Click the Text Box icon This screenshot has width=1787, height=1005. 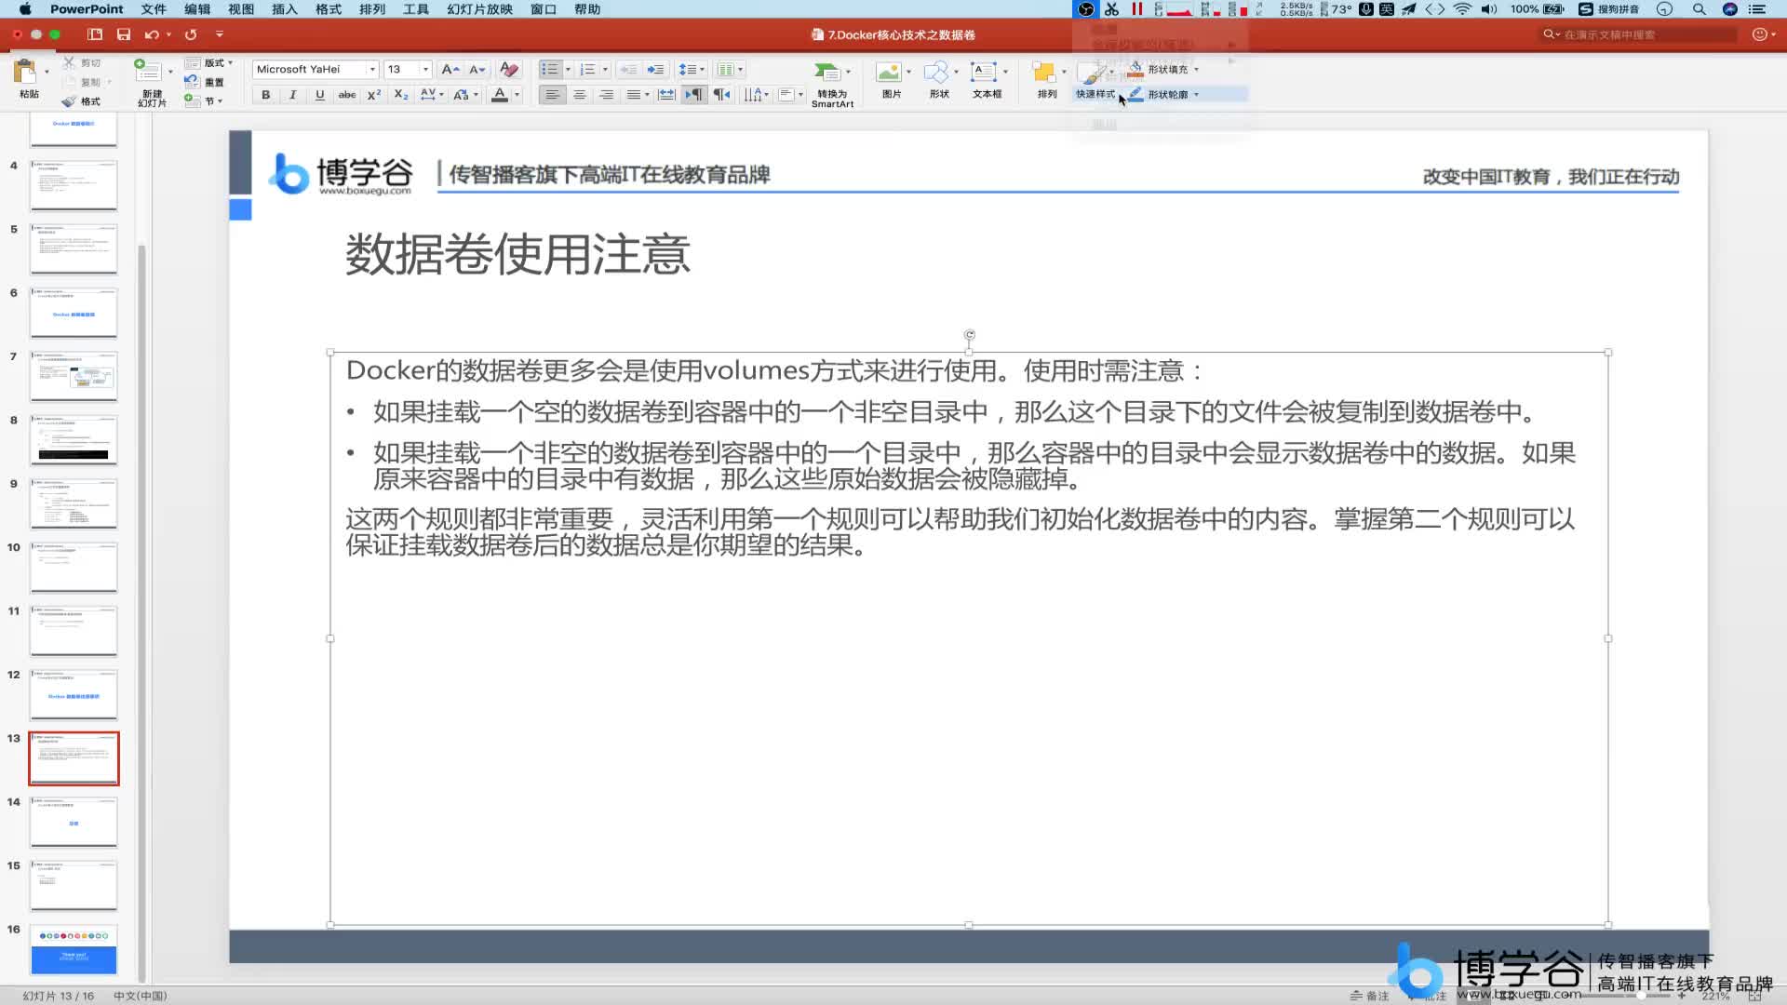[x=983, y=72]
